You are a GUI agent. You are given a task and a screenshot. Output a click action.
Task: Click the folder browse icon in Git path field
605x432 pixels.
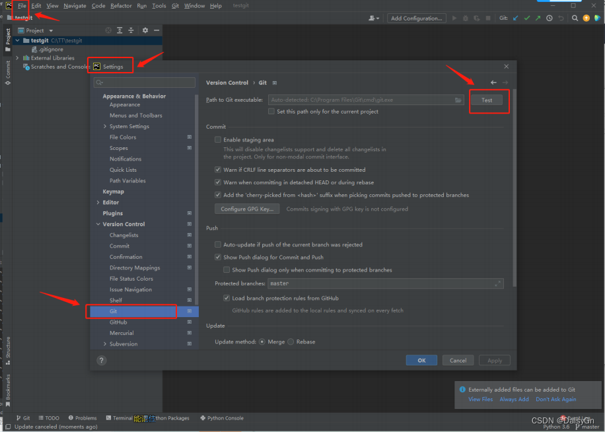pyautogui.click(x=458, y=100)
